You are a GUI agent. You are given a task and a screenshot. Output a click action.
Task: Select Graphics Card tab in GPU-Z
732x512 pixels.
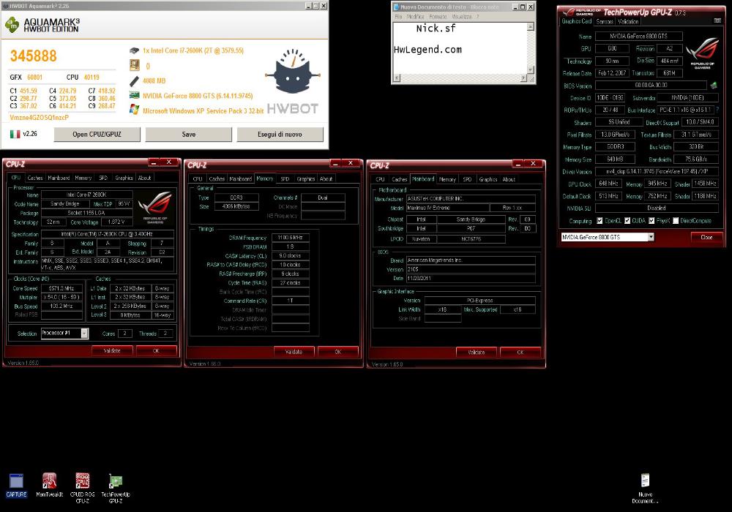coord(577,21)
